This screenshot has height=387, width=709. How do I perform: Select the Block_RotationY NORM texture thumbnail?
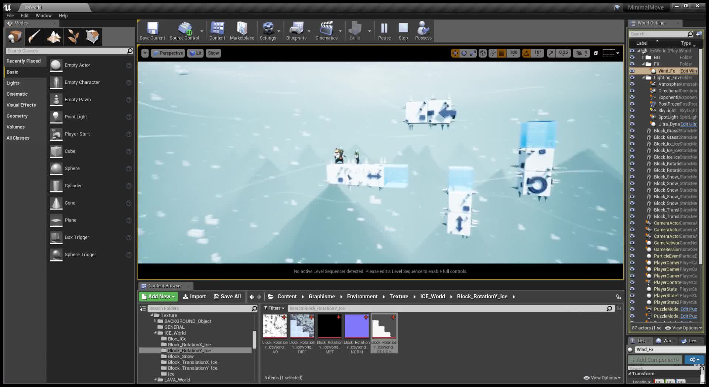(356, 326)
